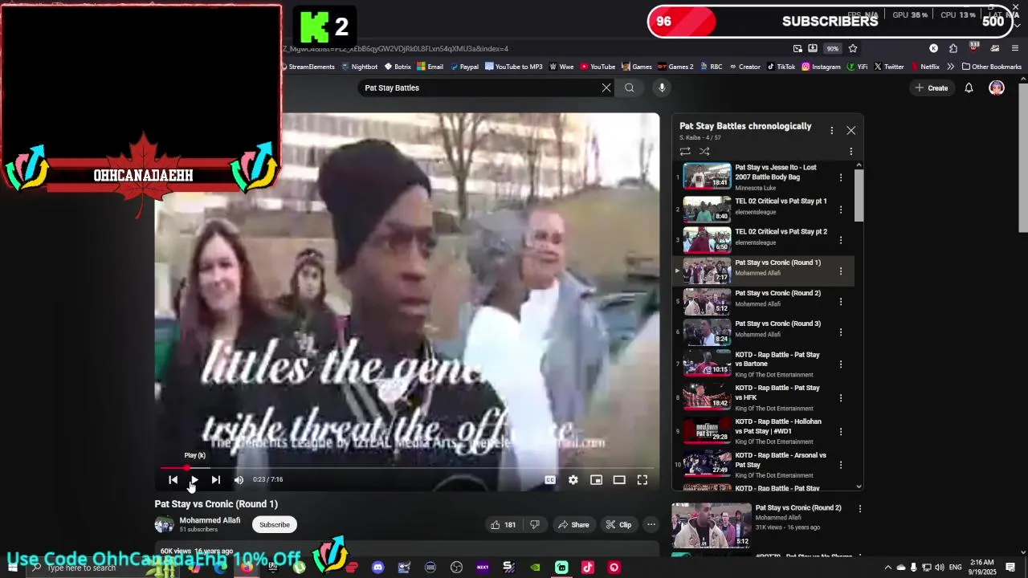
Task: Enter fullscreen mode
Action: pyautogui.click(x=642, y=480)
